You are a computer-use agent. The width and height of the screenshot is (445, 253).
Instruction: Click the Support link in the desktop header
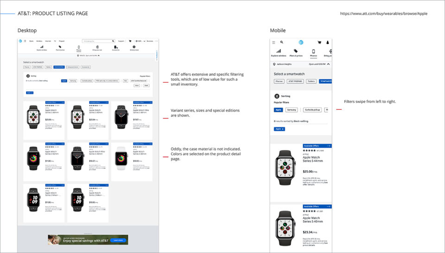pyautogui.click(x=121, y=41)
